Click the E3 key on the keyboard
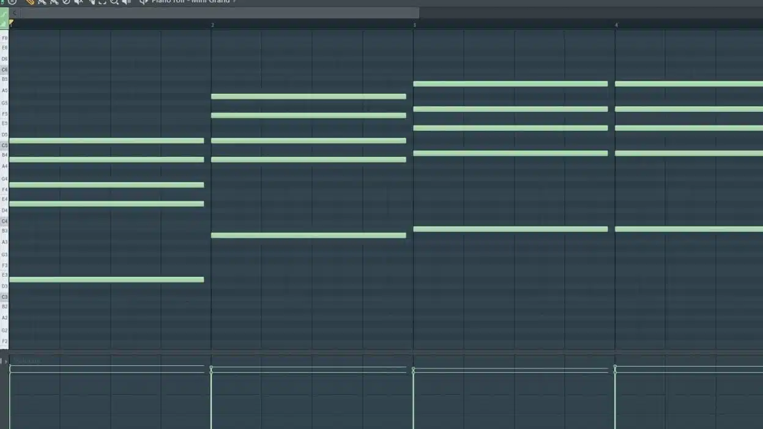The height and width of the screenshot is (429, 763). [x=4, y=275]
